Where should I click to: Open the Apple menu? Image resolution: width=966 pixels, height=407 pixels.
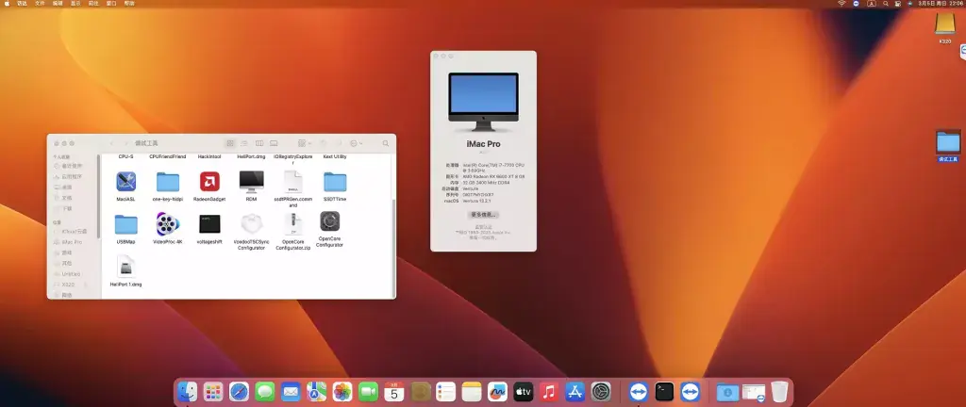coord(8,4)
